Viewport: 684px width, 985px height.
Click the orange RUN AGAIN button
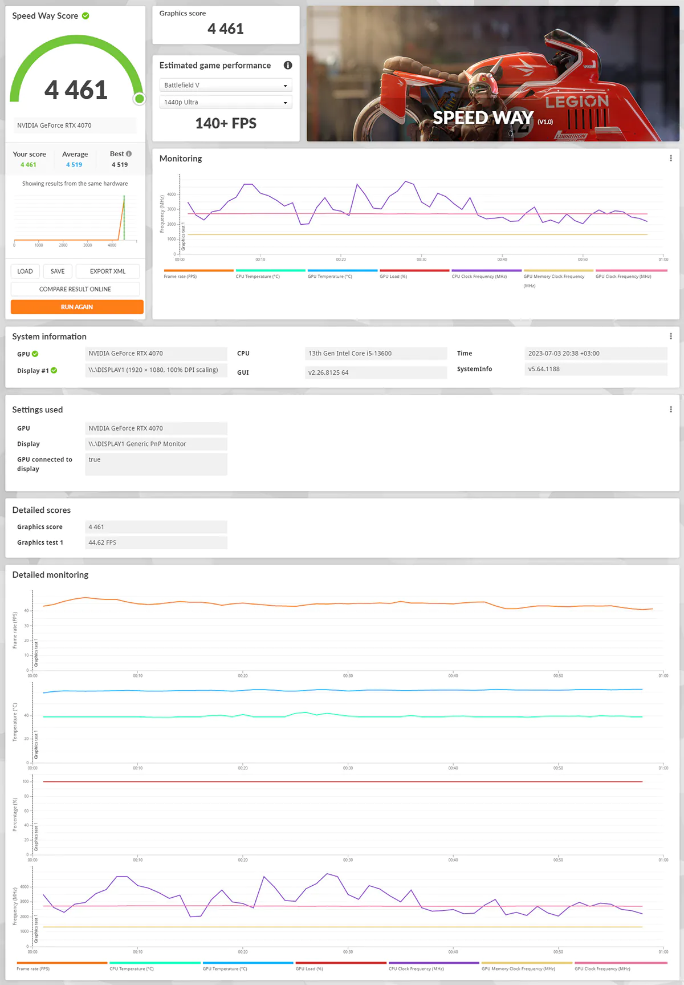click(77, 307)
